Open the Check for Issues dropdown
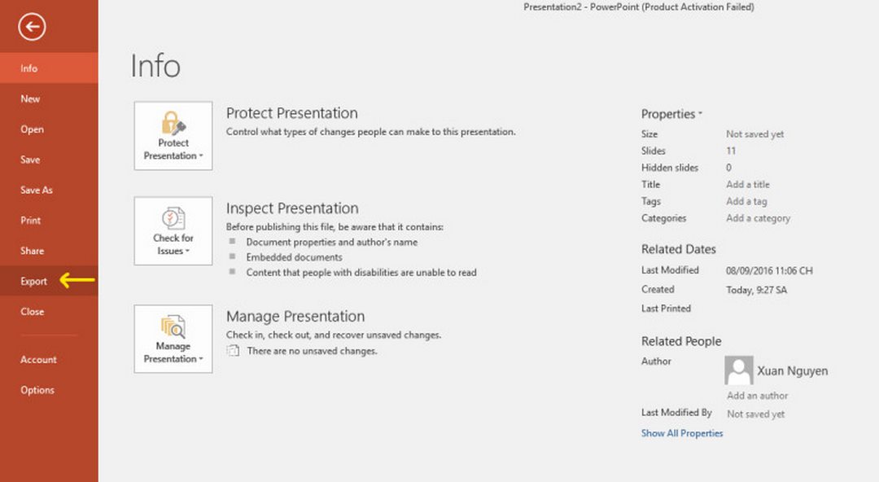Image resolution: width=879 pixels, height=482 pixels. pyautogui.click(x=173, y=231)
